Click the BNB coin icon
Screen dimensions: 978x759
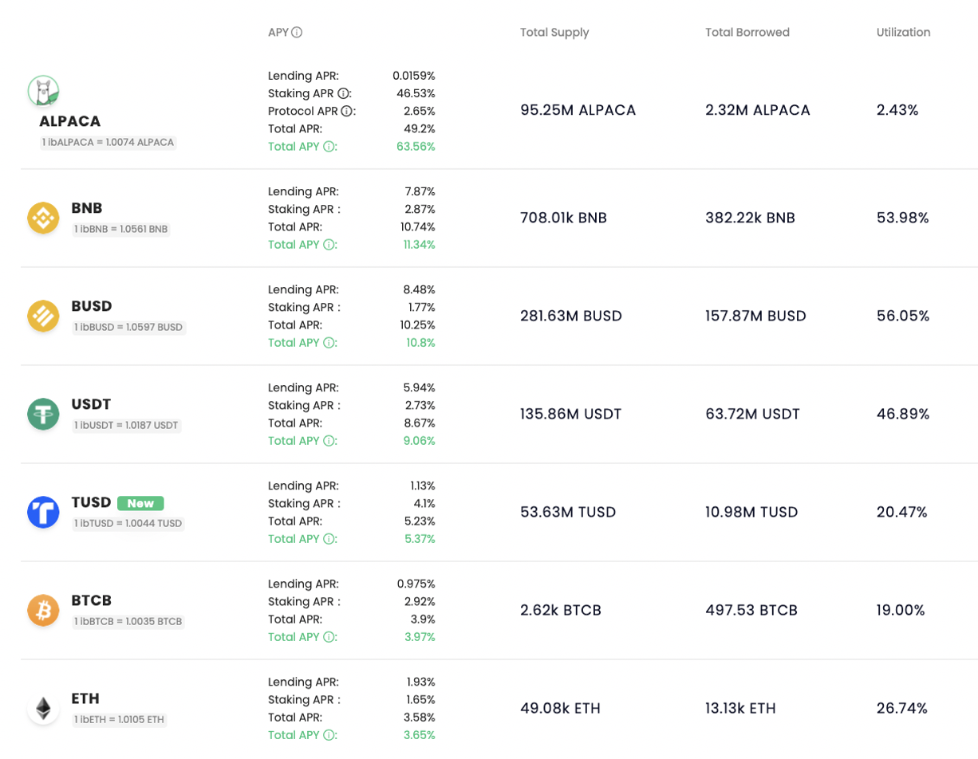[x=43, y=218]
